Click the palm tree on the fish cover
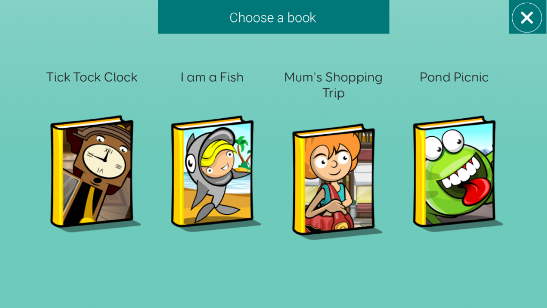 click(x=243, y=152)
